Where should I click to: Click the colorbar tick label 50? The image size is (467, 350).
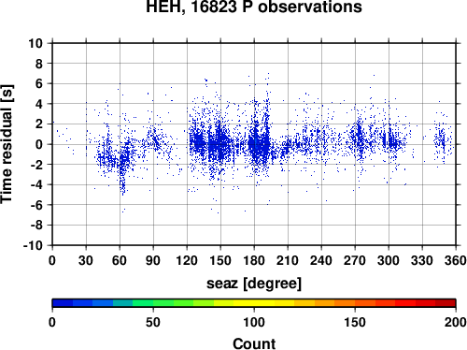153,322
